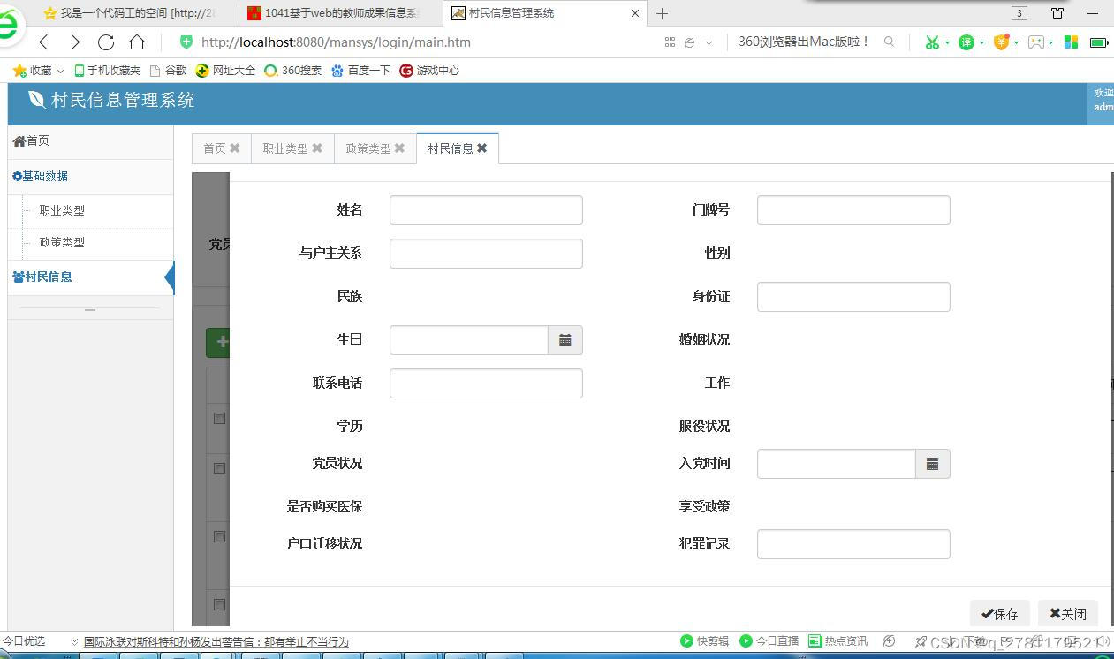Open the dropdown arrow beside the scissors icon
Viewport: 1114px width, 659px height.
tap(947, 42)
